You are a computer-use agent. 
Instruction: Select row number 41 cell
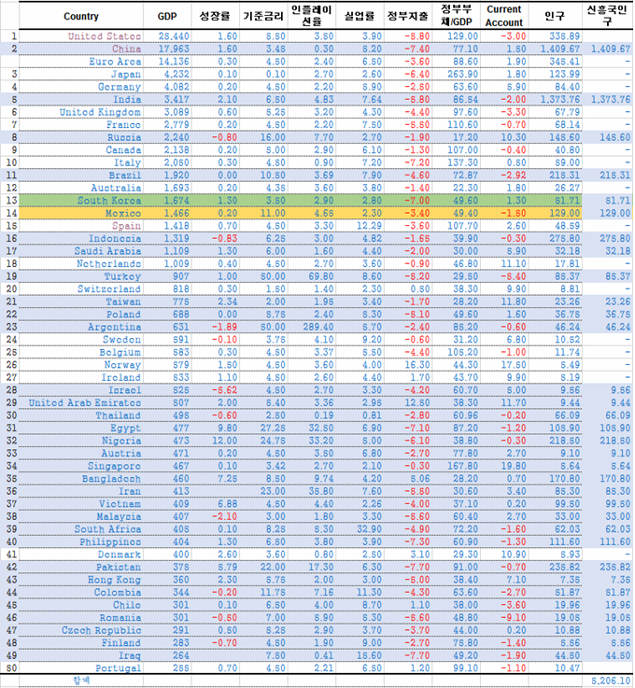click(x=9, y=555)
